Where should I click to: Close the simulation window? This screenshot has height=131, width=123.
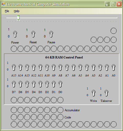click(119, 4)
